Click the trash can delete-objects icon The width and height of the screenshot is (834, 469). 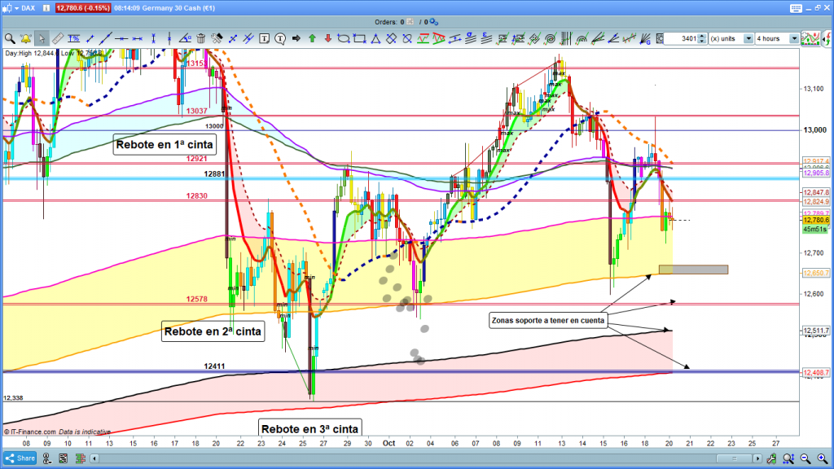coord(201,38)
